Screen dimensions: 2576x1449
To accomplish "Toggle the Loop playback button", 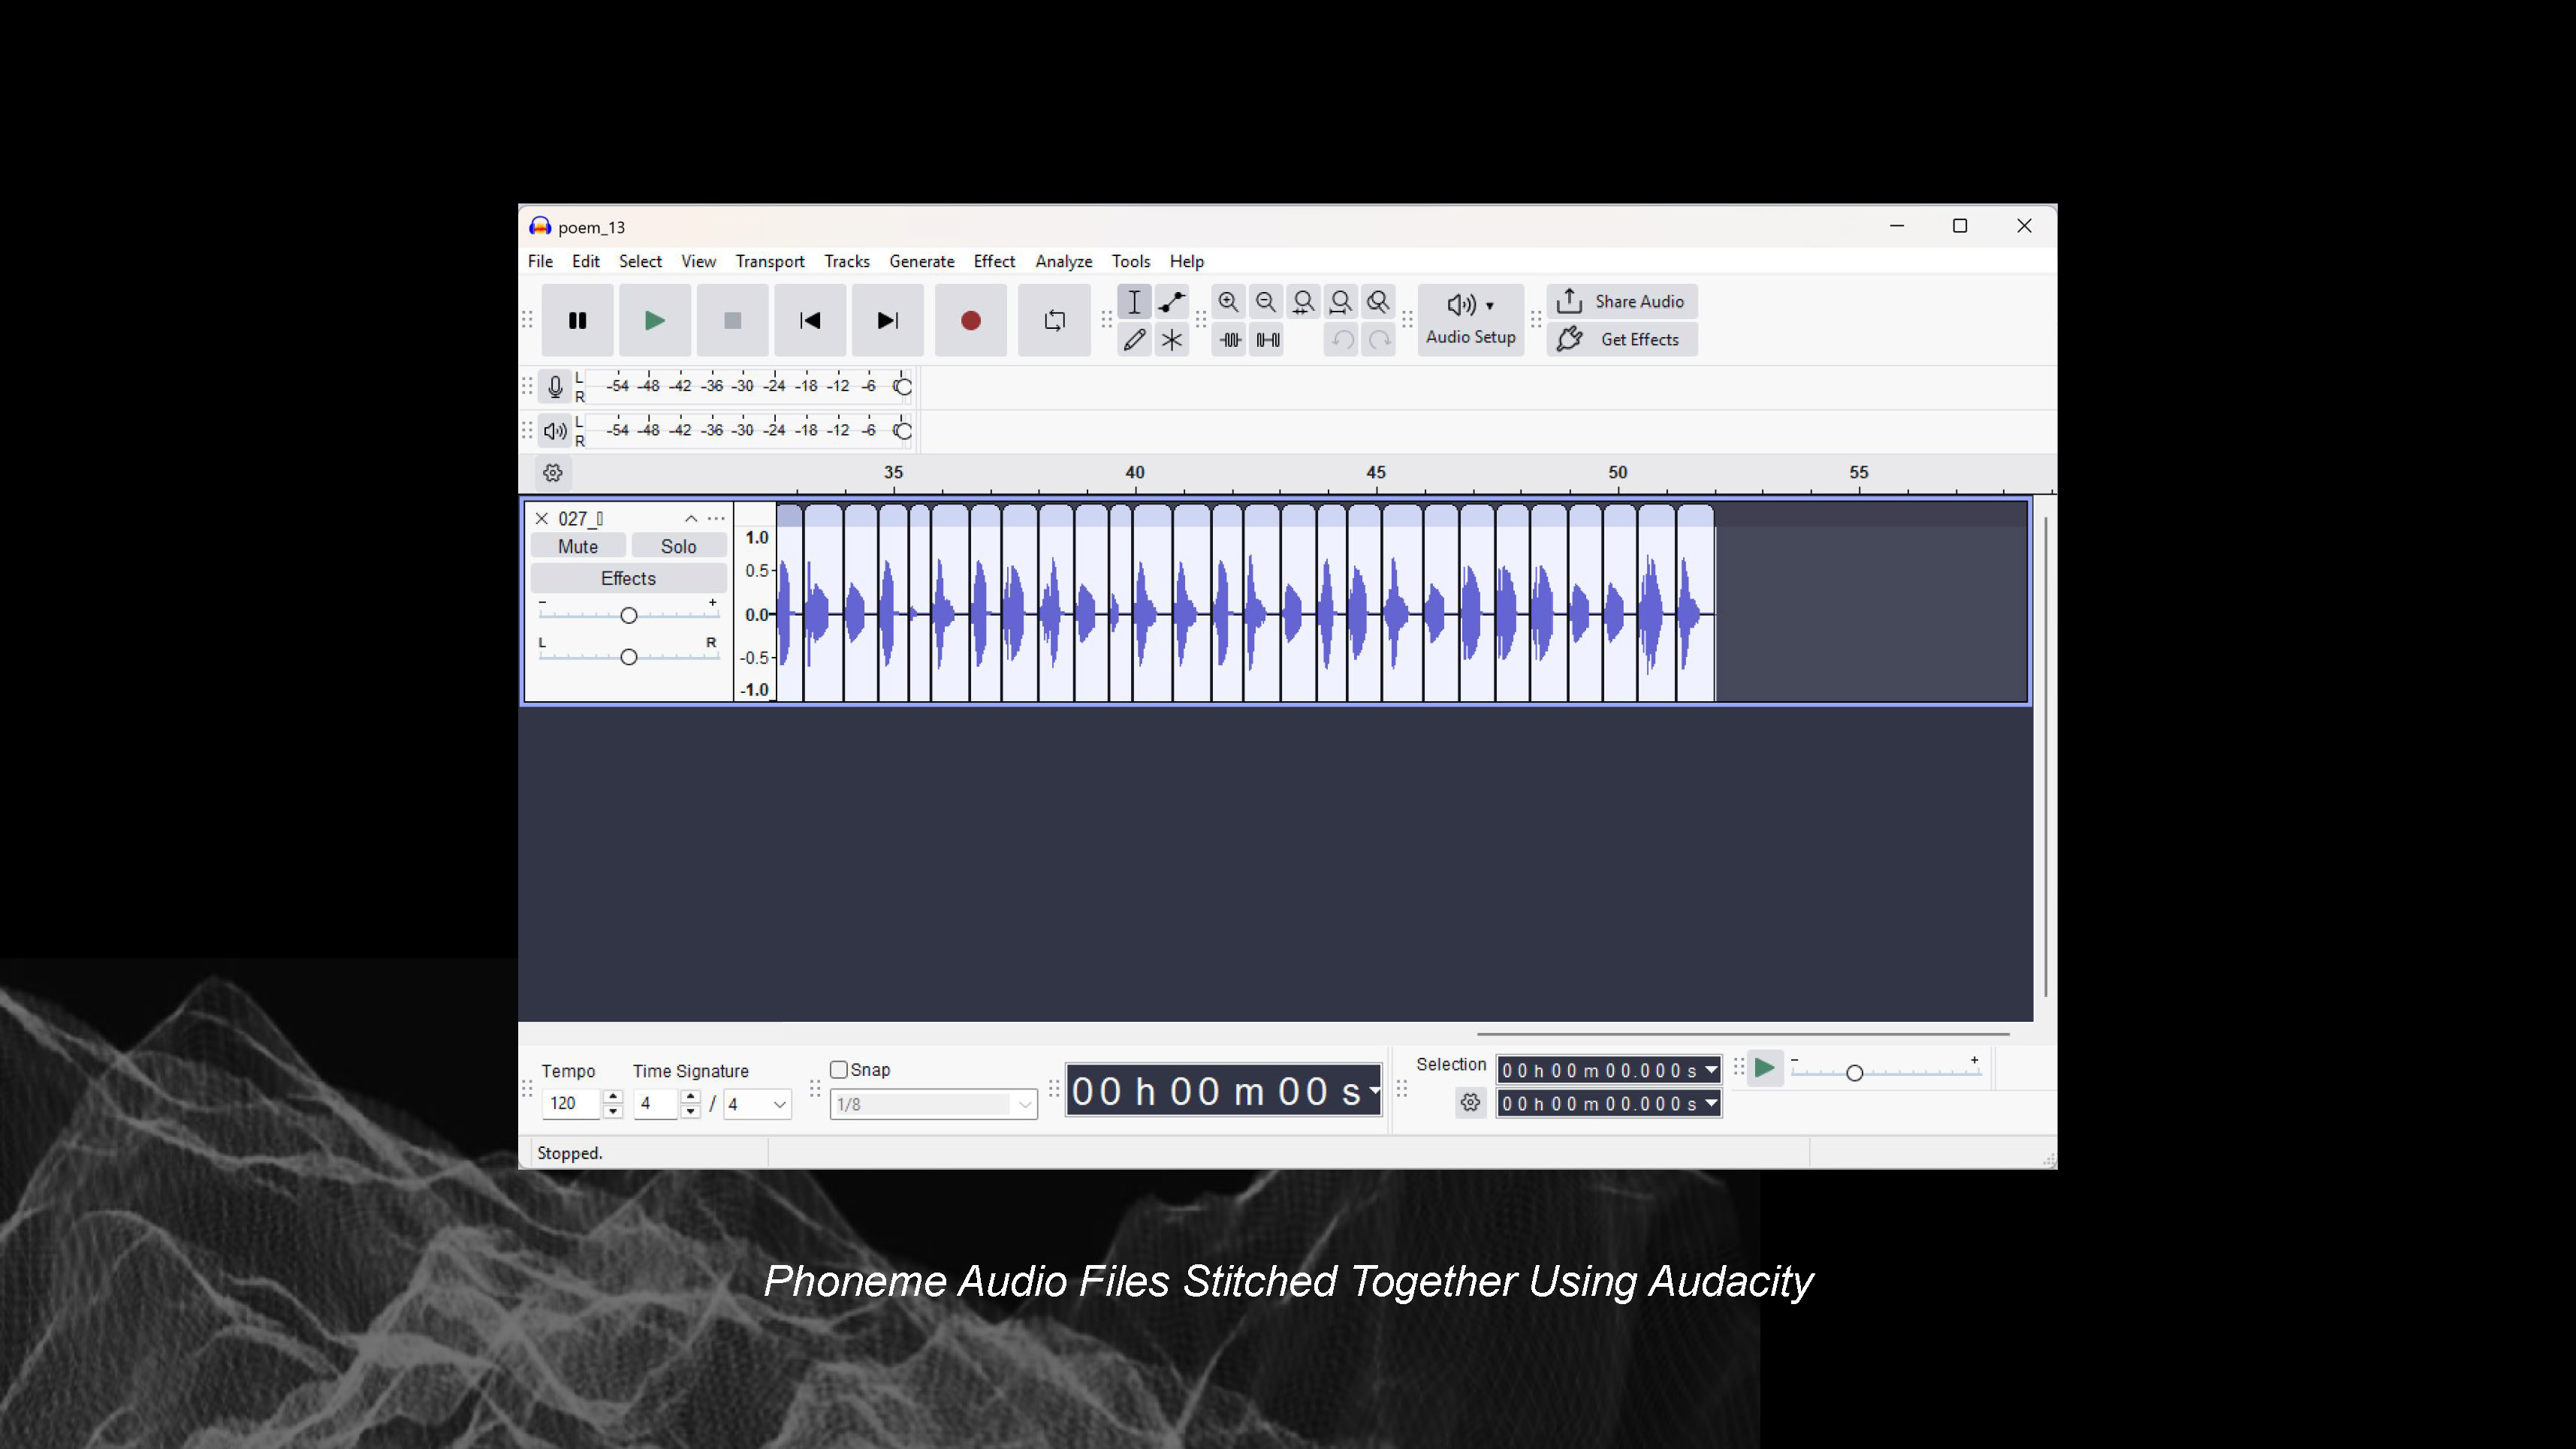I will pos(1054,320).
